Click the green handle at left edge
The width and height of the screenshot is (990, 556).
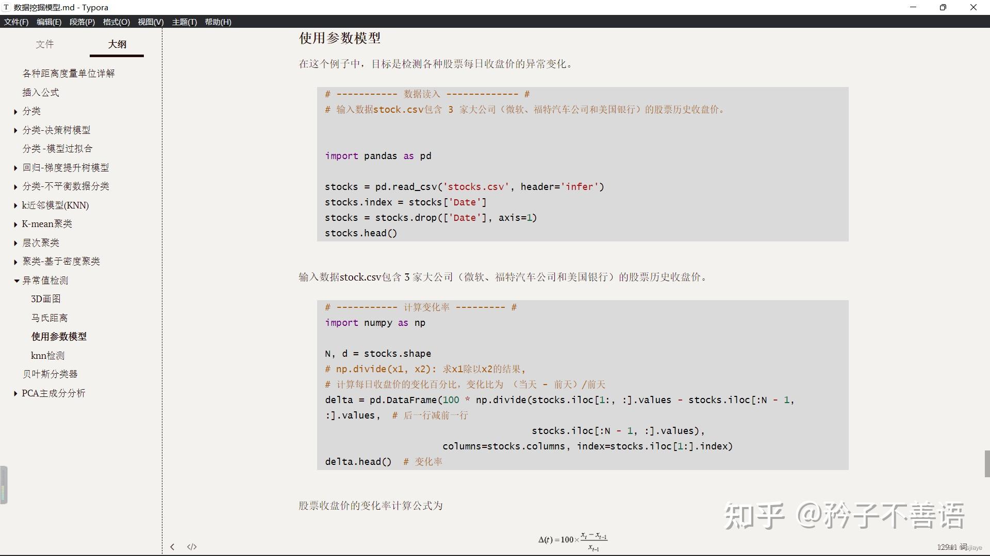click(x=4, y=484)
